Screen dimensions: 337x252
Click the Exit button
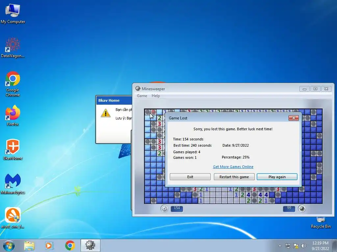pos(190,177)
